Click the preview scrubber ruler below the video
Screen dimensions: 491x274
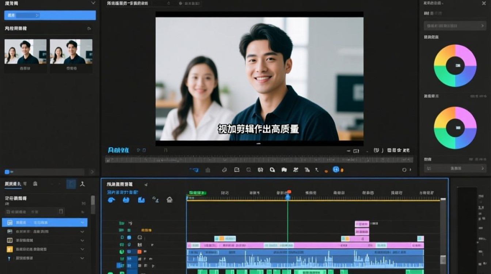click(x=259, y=160)
